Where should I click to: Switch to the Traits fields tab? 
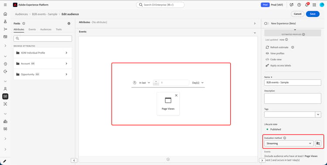58,29
